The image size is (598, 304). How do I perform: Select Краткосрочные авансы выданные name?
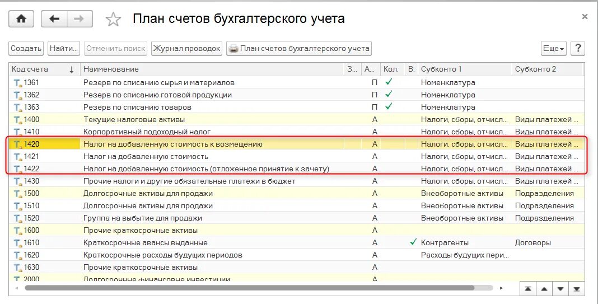pos(146,242)
